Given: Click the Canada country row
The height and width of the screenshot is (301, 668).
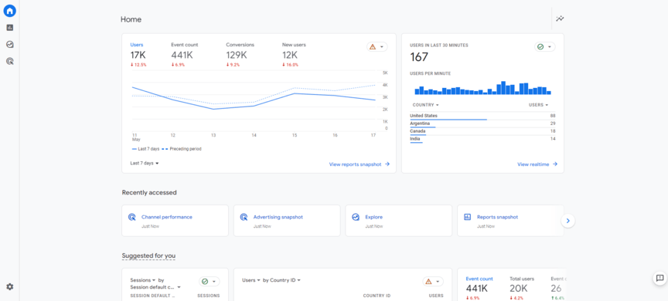Looking at the screenshot, I should click(x=482, y=131).
